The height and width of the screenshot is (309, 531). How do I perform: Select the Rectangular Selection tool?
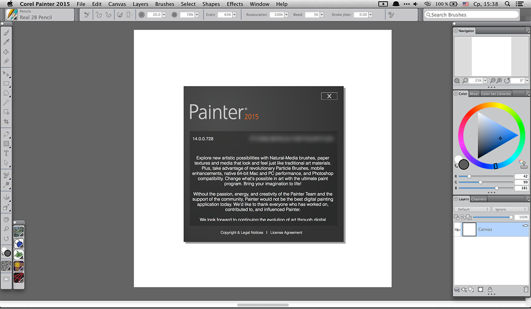(x=6, y=84)
